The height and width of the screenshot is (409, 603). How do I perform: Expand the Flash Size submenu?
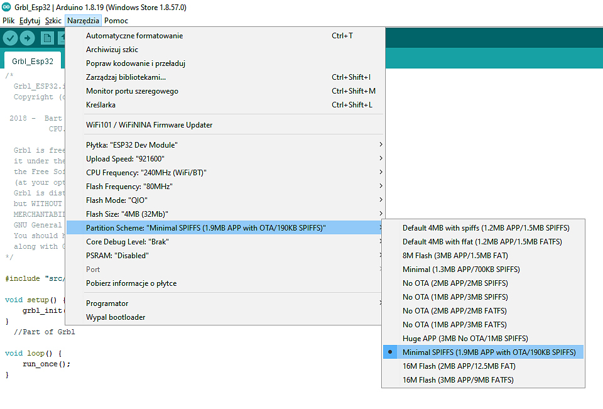(x=225, y=214)
